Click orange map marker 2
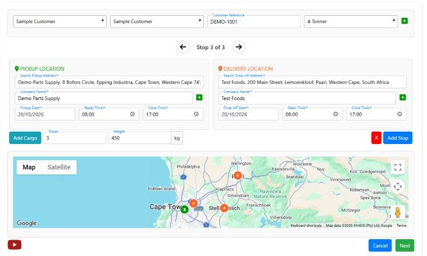 (x=193, y=203)
